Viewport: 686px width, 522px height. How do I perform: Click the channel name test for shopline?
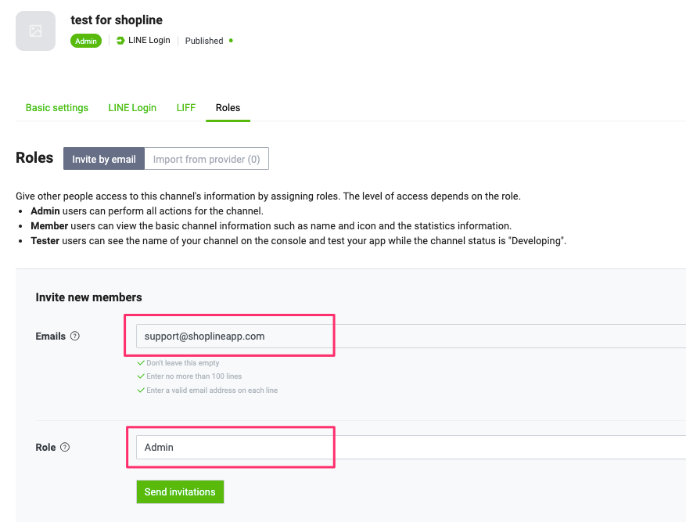pos(117,20)
